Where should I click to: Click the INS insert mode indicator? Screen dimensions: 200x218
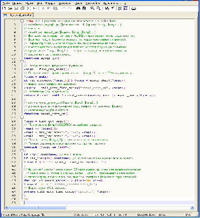point(189,215)
